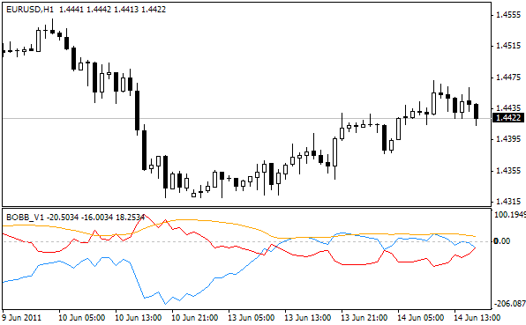This screenshot has width=526, height=325.
Task: Click the 1.4355 price axis label
Action: 508,171
